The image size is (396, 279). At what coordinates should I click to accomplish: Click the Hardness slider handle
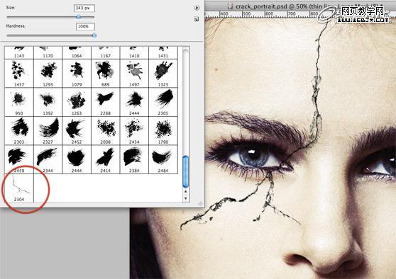[x=94, y=35]
